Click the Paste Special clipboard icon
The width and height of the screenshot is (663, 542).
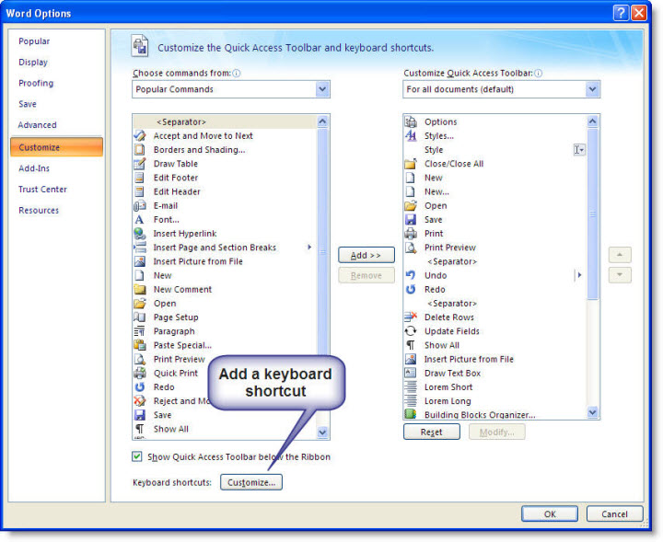pyautogui.click(x=140, y=345)
